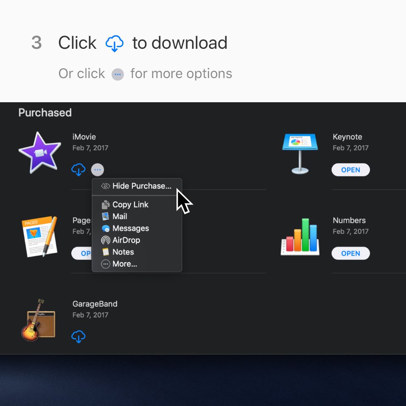
Task: Choose Copy Link from the context menu
Action: pos(130,204)
